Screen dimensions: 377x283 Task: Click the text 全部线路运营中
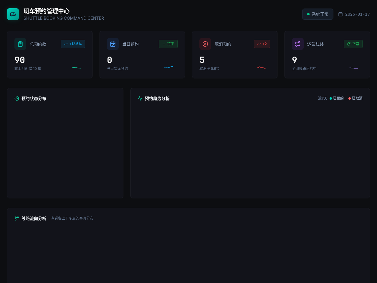coord(304,68)
